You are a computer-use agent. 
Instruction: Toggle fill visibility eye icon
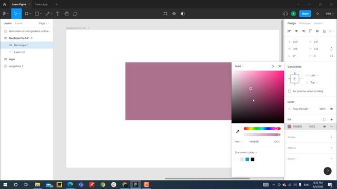[324, 127]
